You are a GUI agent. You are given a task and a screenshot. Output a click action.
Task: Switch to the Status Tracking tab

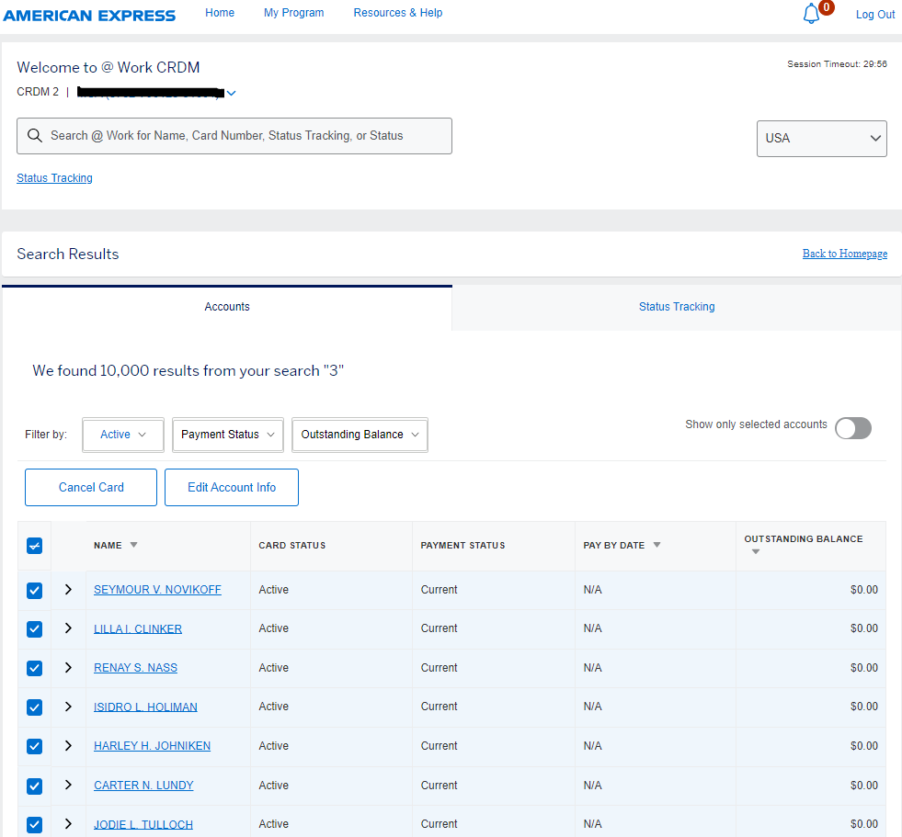(x=677, y=307)
